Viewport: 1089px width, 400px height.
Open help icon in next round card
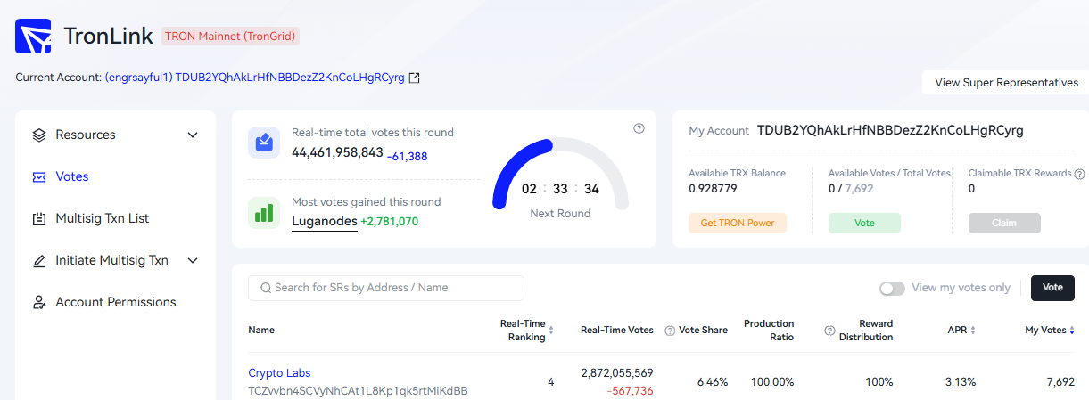(639, 128)
